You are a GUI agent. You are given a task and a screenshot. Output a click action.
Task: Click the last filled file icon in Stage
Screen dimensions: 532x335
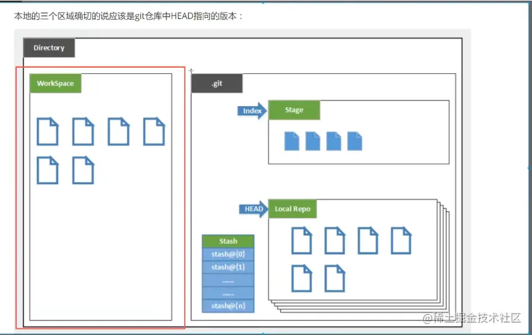[355, 141]
